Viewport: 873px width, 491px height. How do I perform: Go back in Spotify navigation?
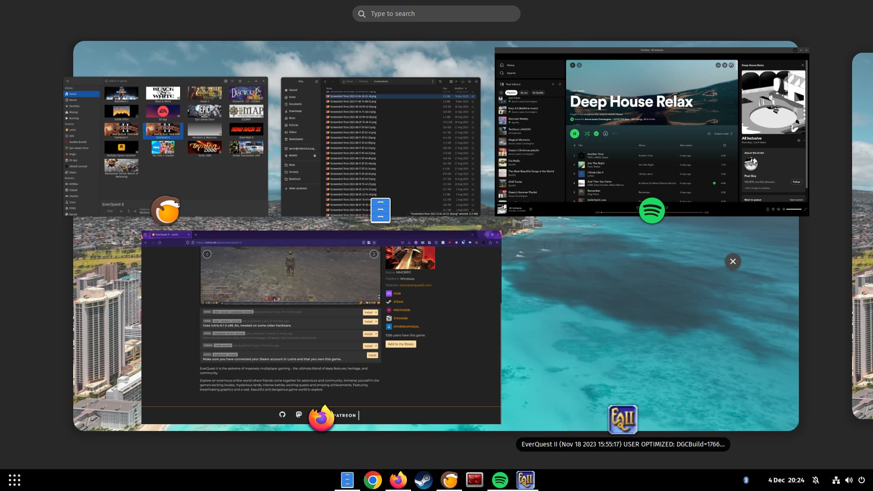click(x=572, y=65)
